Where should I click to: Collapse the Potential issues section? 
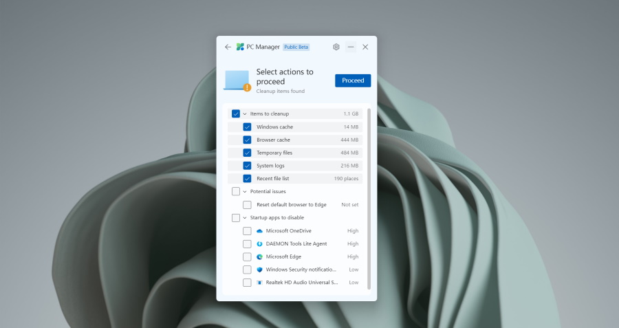coord(245,192)
